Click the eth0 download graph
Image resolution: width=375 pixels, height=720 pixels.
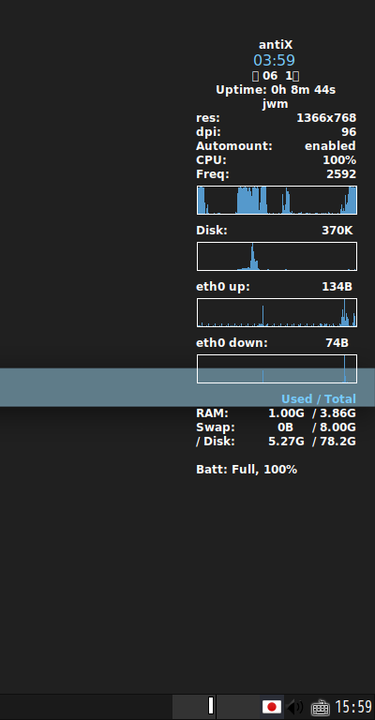click(x=277, y=368)
